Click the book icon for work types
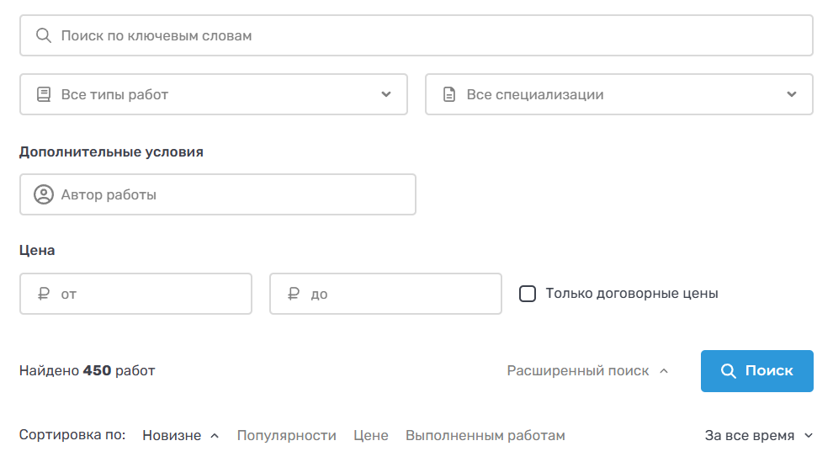833x462 pixels. click(44, 94)
